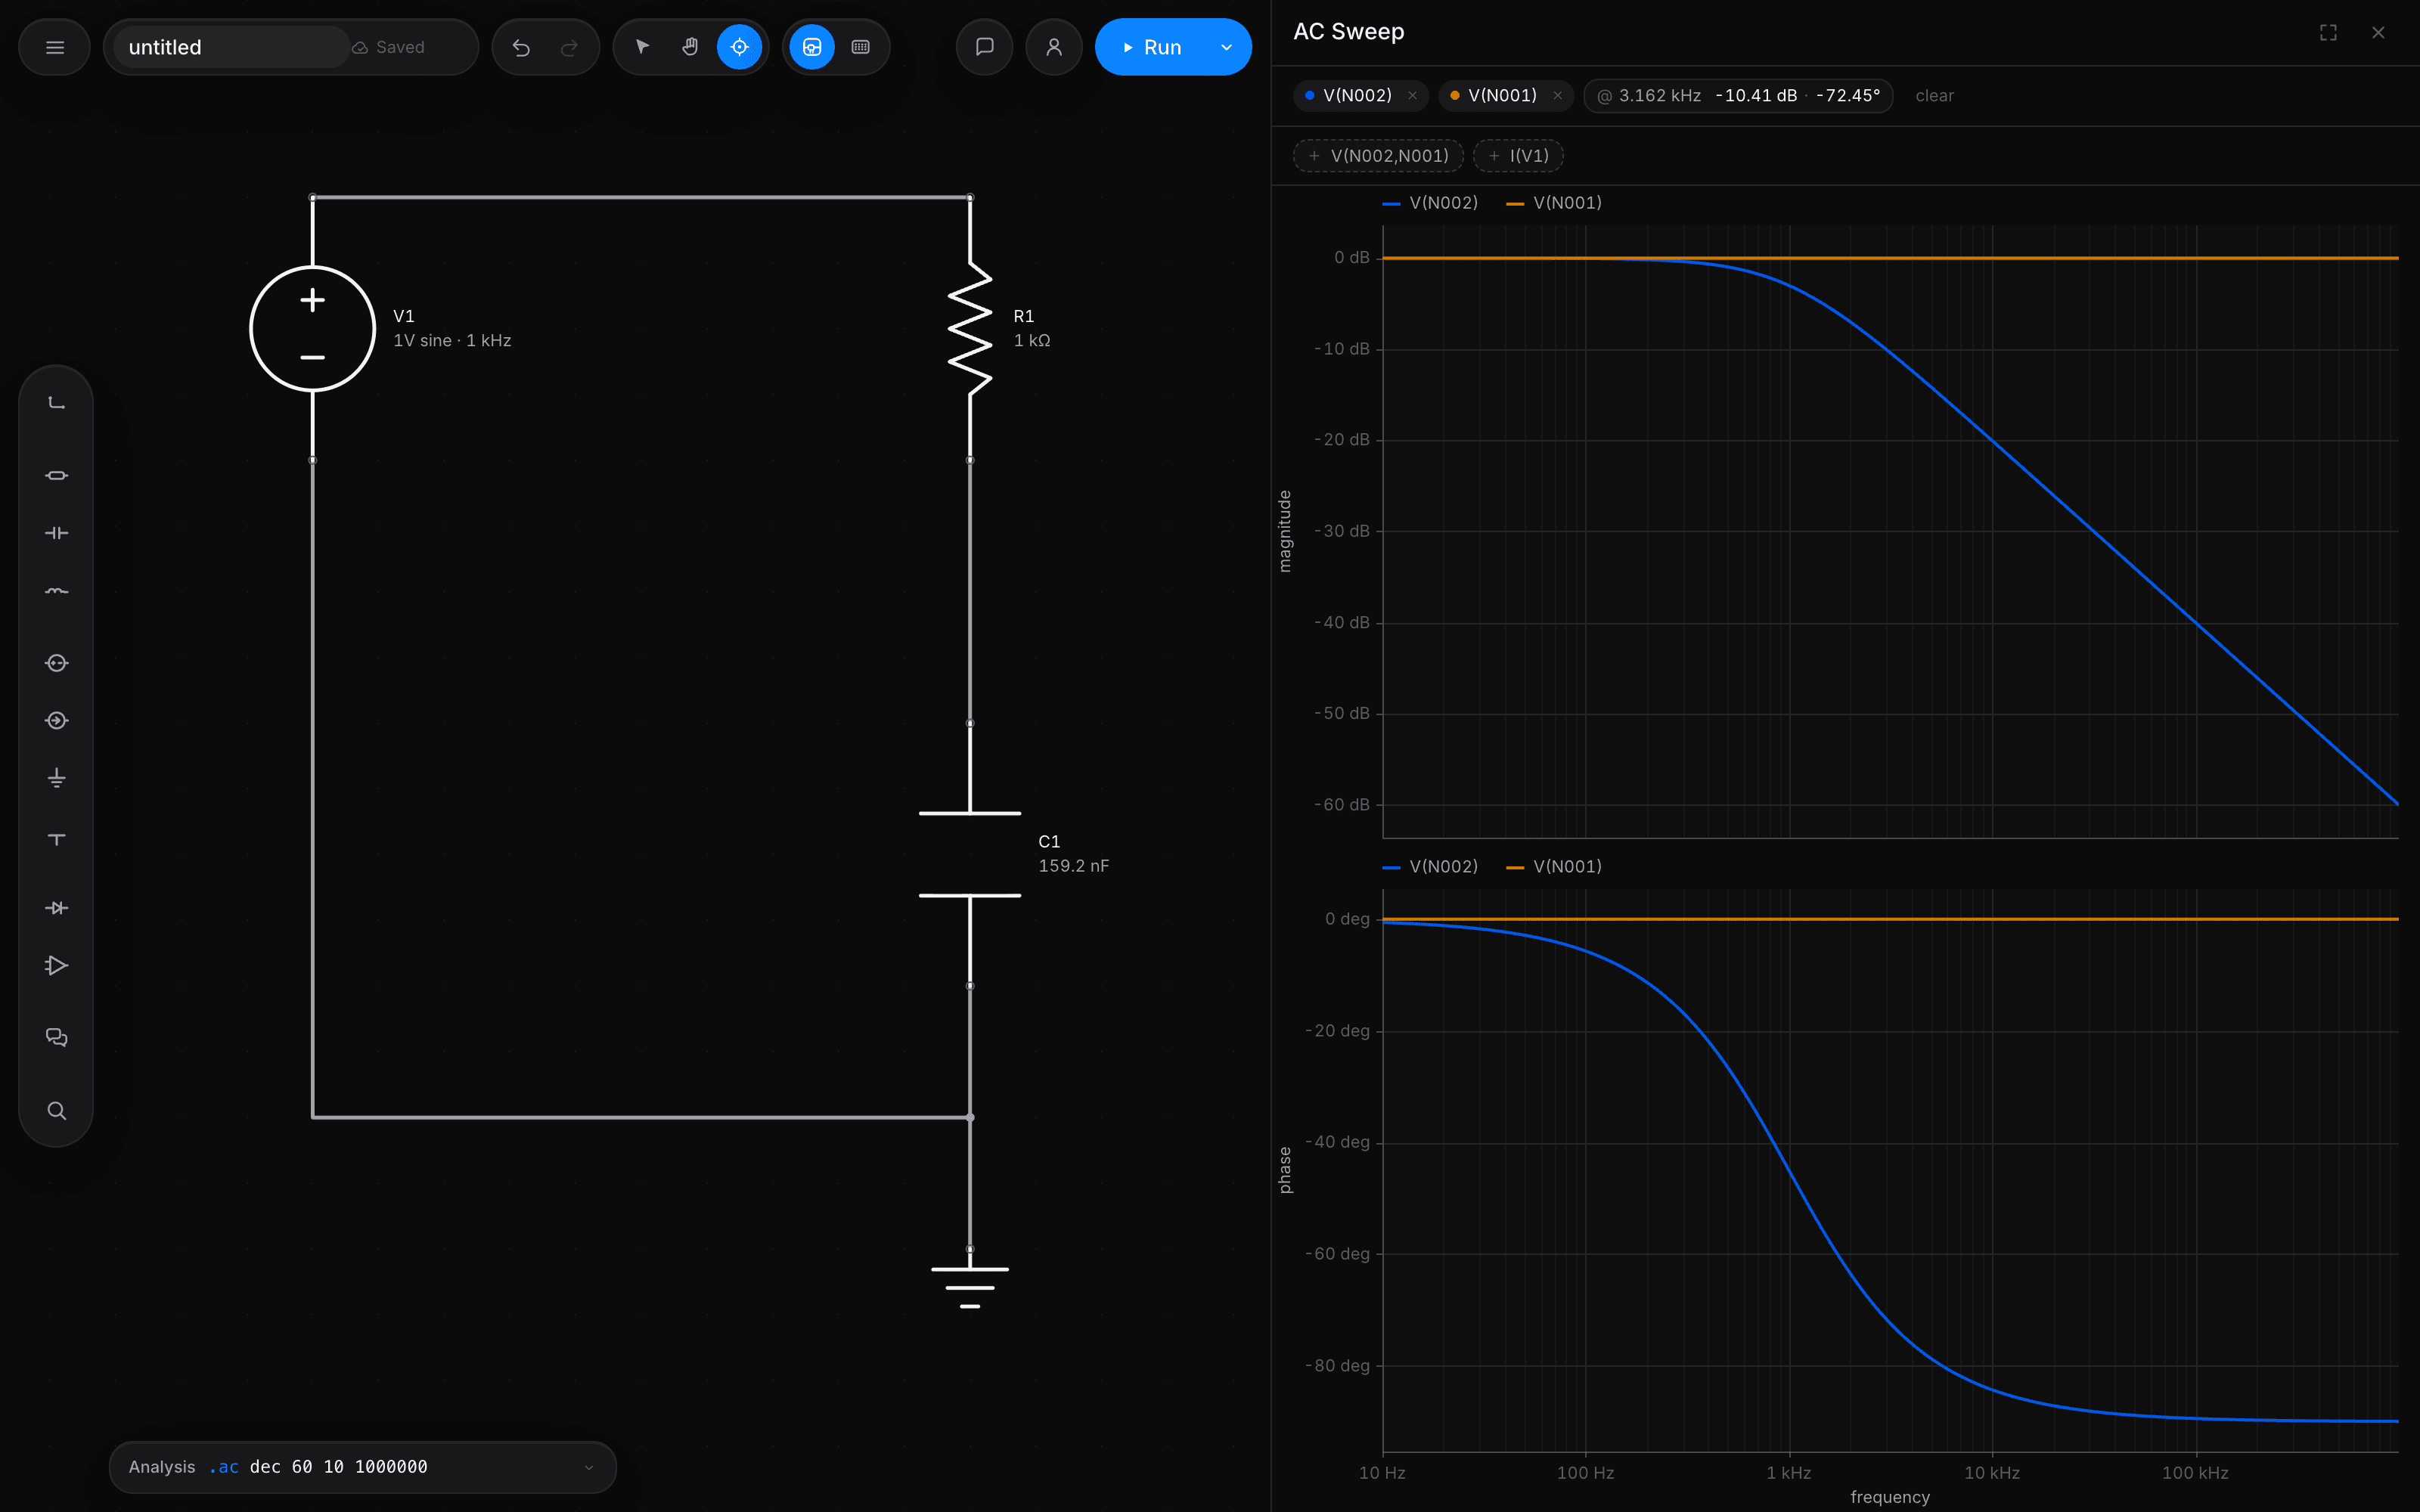Choose the diode component tool
Viewport: 2420px width, 1512px height.
point(56,908)
